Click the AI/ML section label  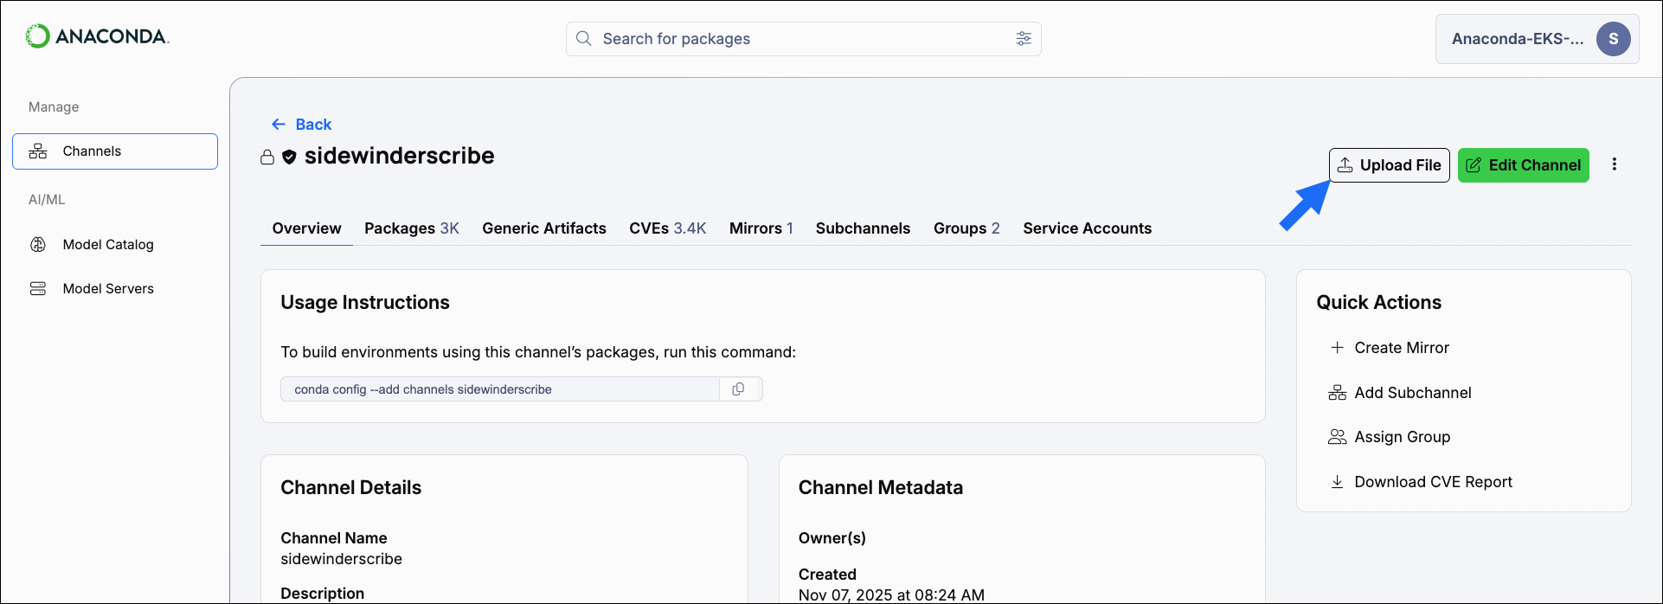(47, 200)
